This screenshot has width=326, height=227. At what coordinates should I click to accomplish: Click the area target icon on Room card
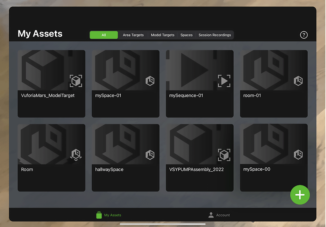click(x=76, y=155)
